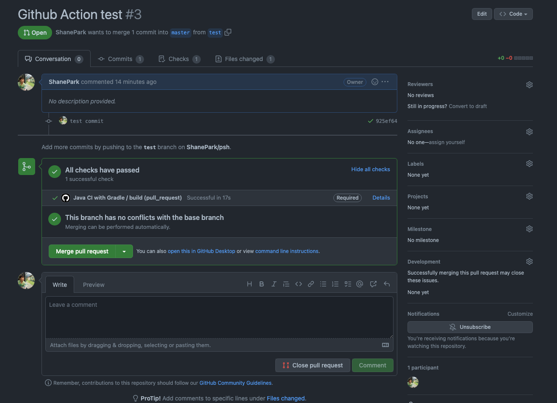
Task: Click ShanePark author name in comment header
Action: tap(64, 82)
